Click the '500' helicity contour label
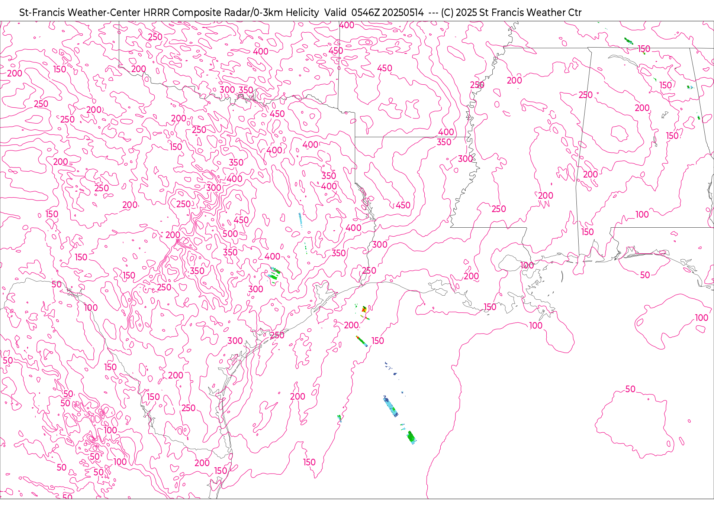The image size is (714, 520). pyautogui.click(x=230, y=234)
